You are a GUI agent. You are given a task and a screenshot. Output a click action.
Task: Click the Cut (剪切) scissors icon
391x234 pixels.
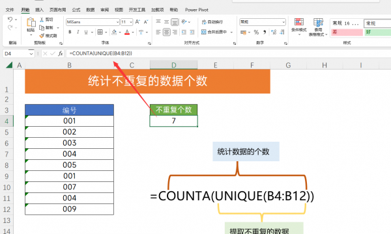point(42,19)
